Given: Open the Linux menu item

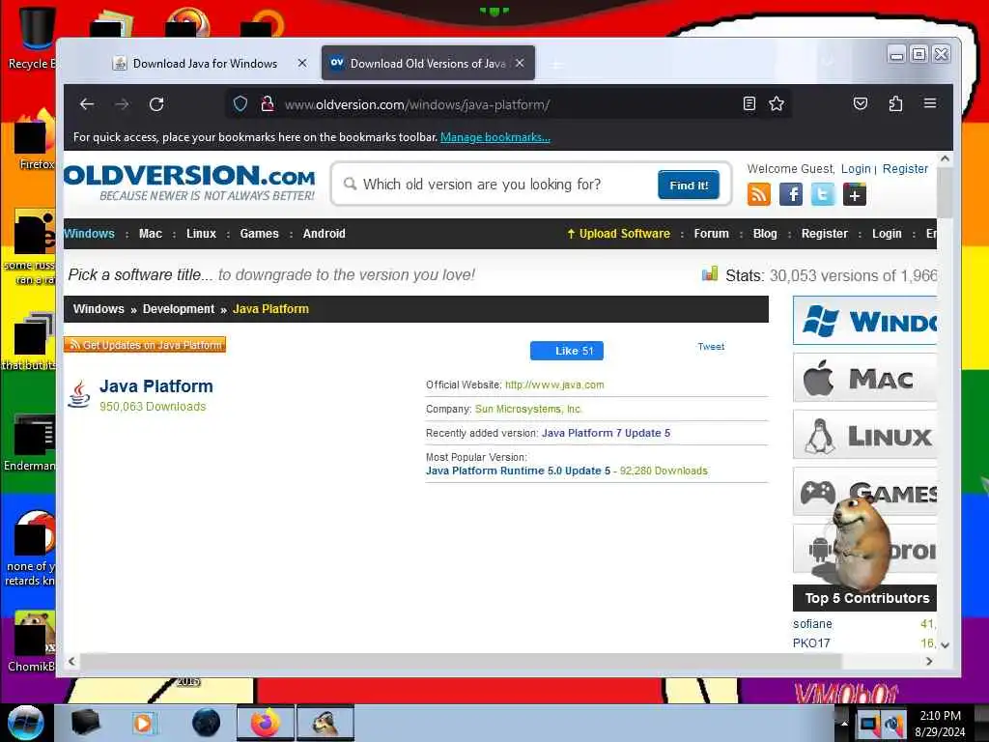Looking at the screenshot, I should tap(201, 234).
